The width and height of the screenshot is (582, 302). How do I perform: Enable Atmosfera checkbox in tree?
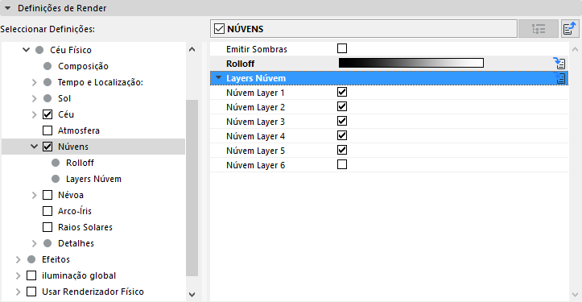(x=47, y=130)
